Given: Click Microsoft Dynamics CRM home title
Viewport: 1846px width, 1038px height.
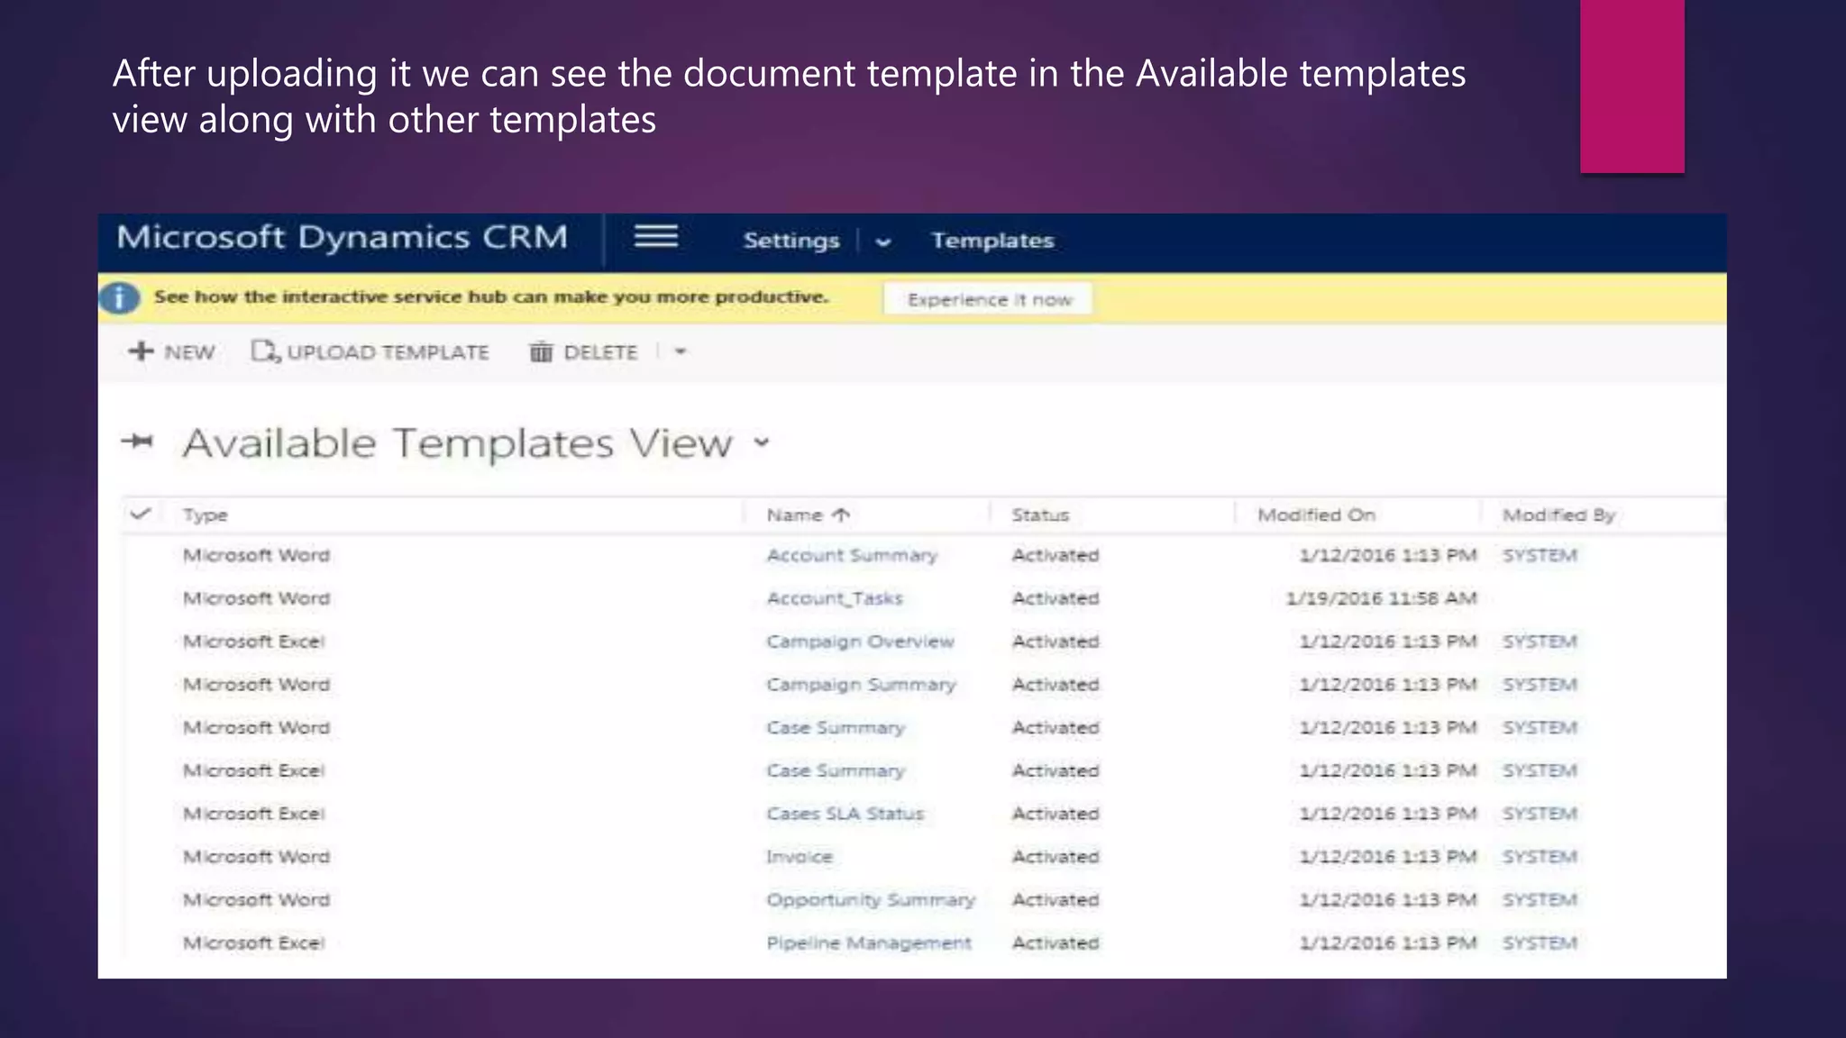Looking at the screenshot, I should 342,238.
